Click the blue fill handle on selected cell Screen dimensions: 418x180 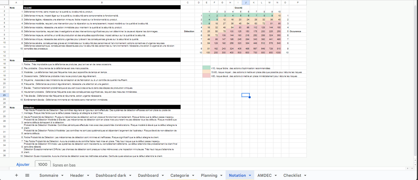(249, 97)
